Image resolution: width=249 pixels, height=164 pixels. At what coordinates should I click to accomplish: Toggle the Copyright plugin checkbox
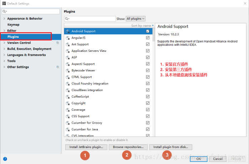pos(148,103)
